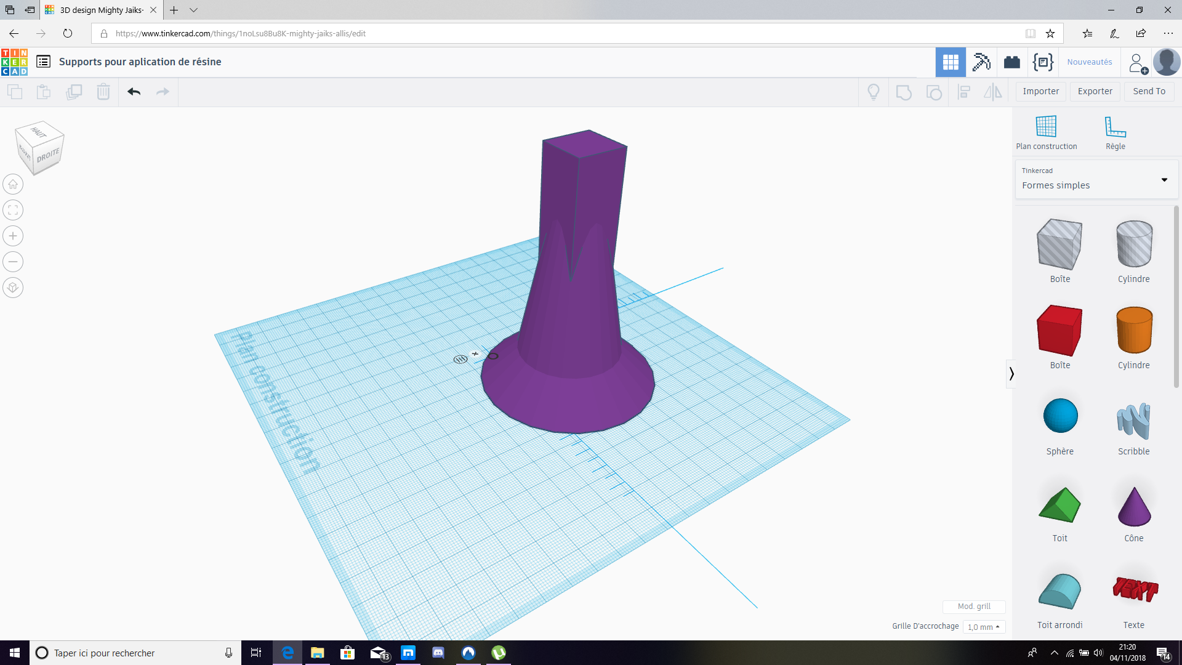The image size is (1182, 665).
Task: Click the home view icon
Action: coord(13,184)
